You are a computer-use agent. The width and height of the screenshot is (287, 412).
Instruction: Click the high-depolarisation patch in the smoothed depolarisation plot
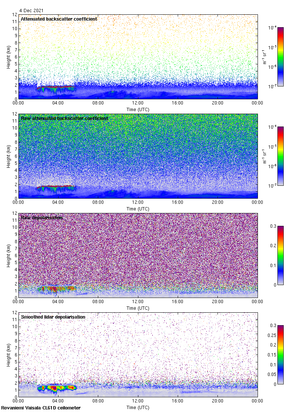click(57, 388)
